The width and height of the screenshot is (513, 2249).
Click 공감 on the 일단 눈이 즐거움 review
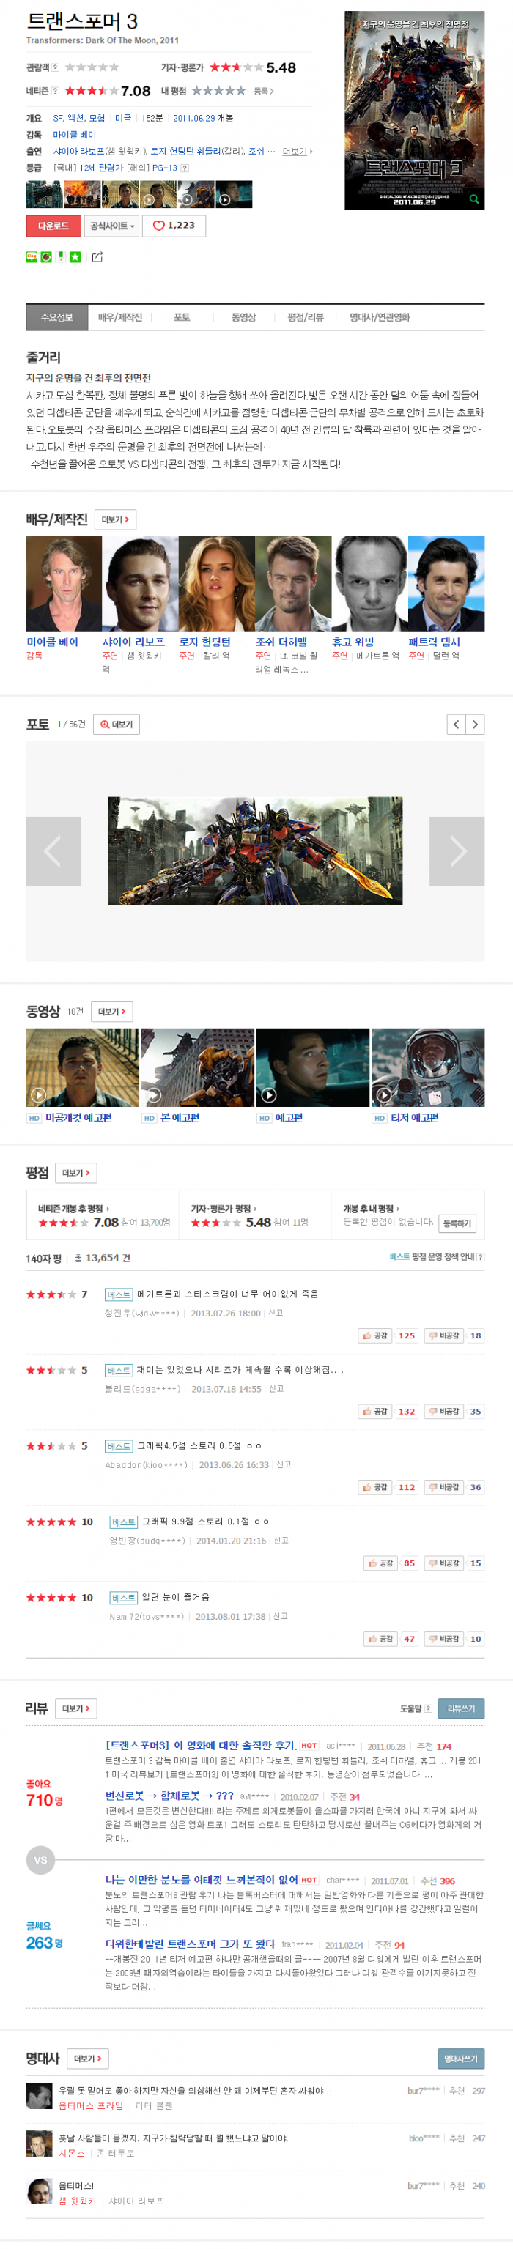pyautogui.click(x=380, y=1639)
